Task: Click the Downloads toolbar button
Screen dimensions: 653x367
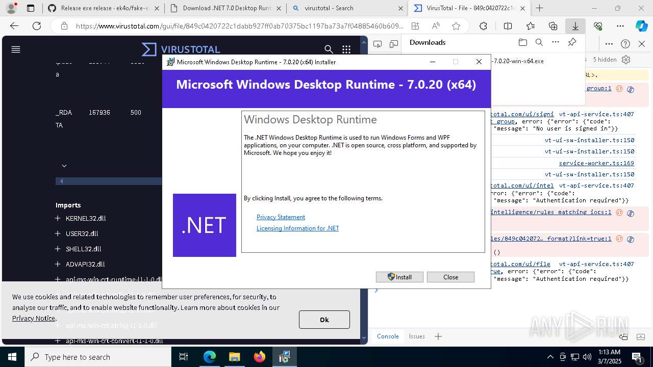Action: (x=575, y=27)
